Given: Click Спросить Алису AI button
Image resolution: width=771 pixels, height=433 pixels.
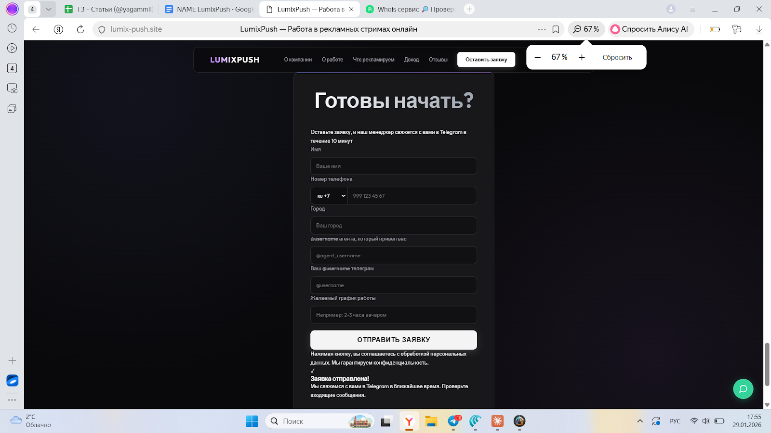Looking at the screenshot, I should coord(650,29).
